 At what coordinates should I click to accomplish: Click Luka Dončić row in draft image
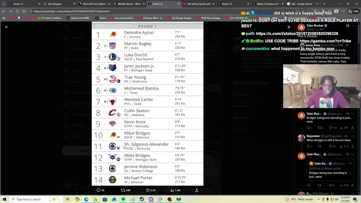[148, 57]
